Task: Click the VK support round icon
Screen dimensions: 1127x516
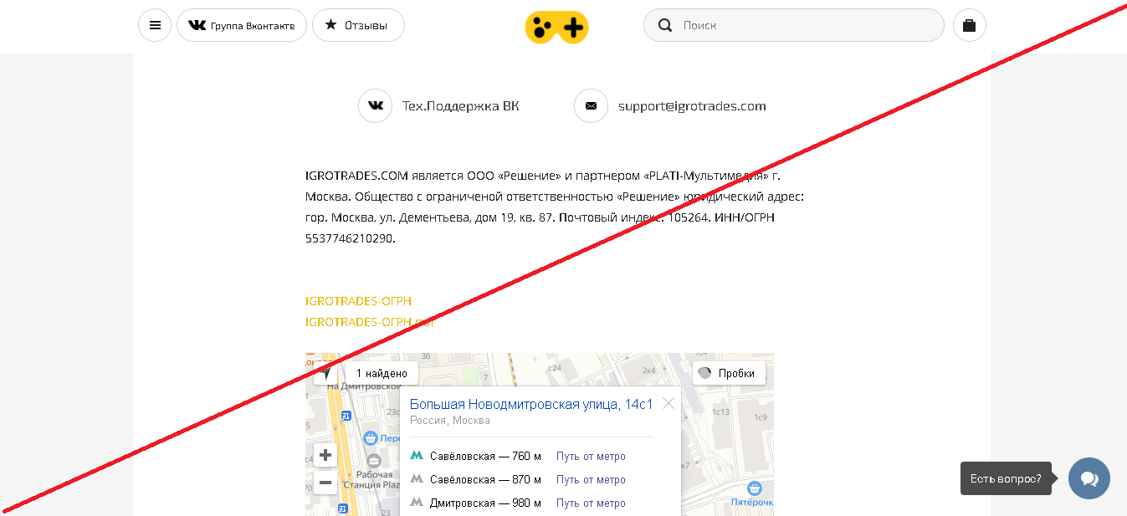Action: tap(375, 106)
